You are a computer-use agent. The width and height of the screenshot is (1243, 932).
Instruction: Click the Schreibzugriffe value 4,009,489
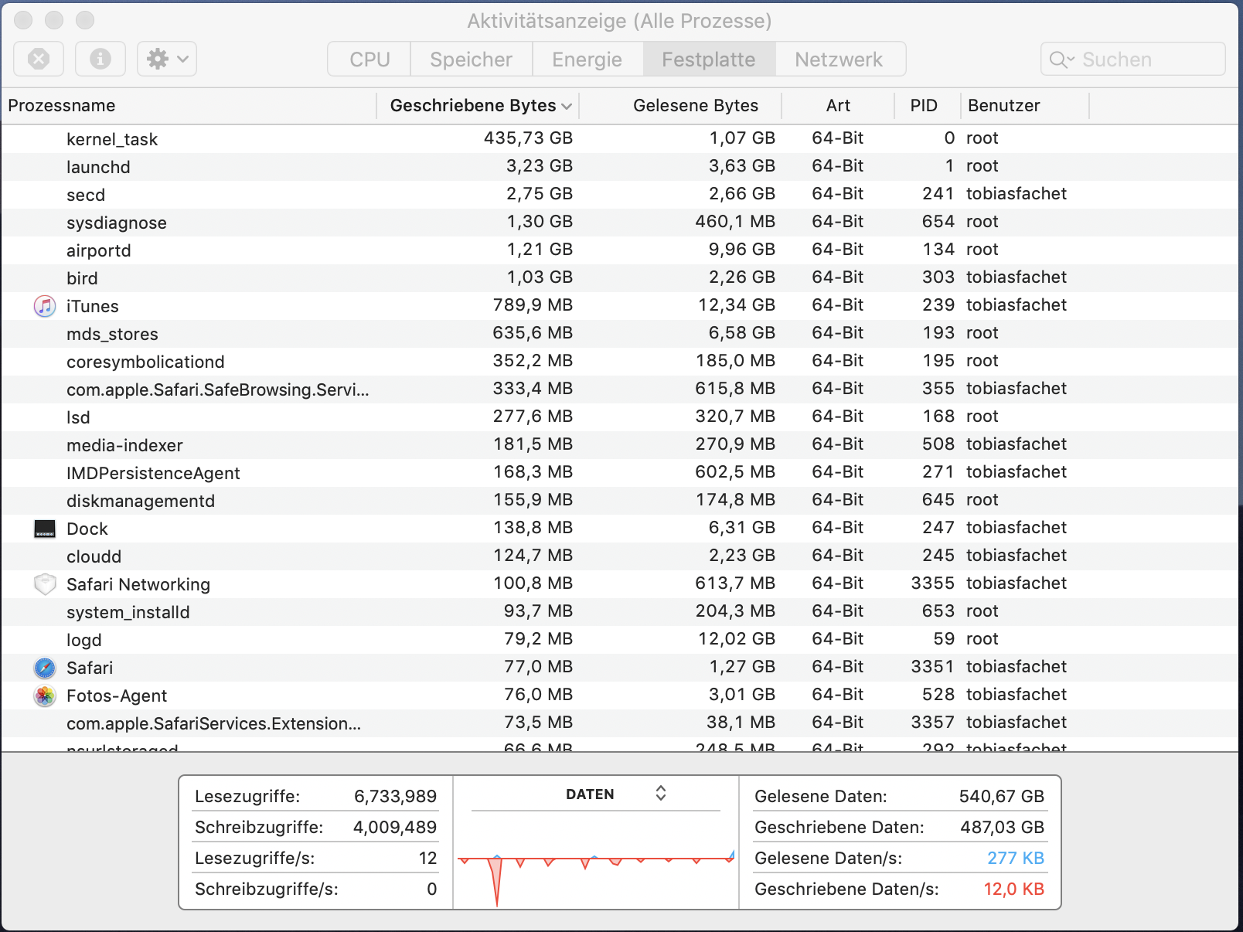[x=395, y=827]
